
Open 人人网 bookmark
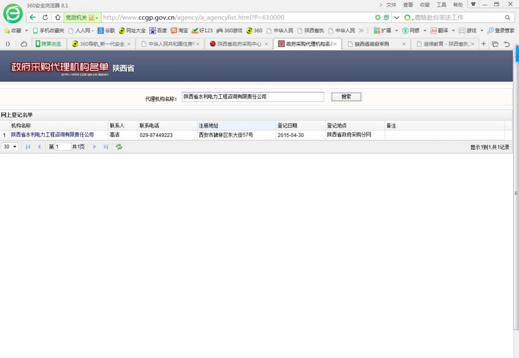[x=81, y=30]
